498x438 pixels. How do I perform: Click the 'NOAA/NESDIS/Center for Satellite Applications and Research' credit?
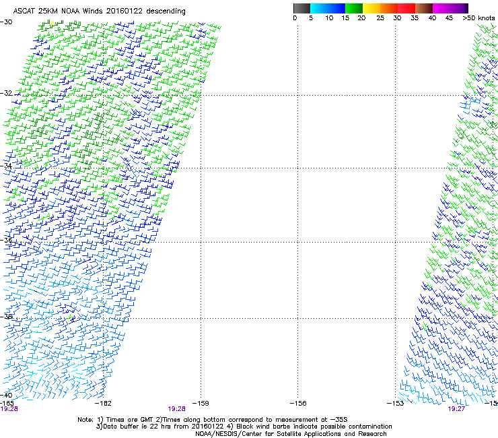pyautogui.click(x=291, y=434)
